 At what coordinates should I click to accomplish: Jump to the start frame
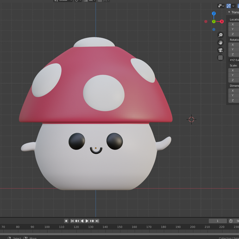tap(72, 221)
